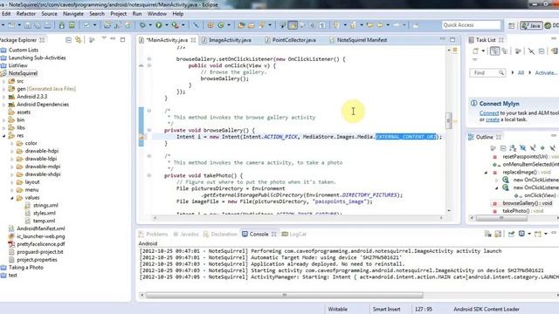559x314 pixels.
Task: Open Run button dropdown arrow
Action: (166, 25)
